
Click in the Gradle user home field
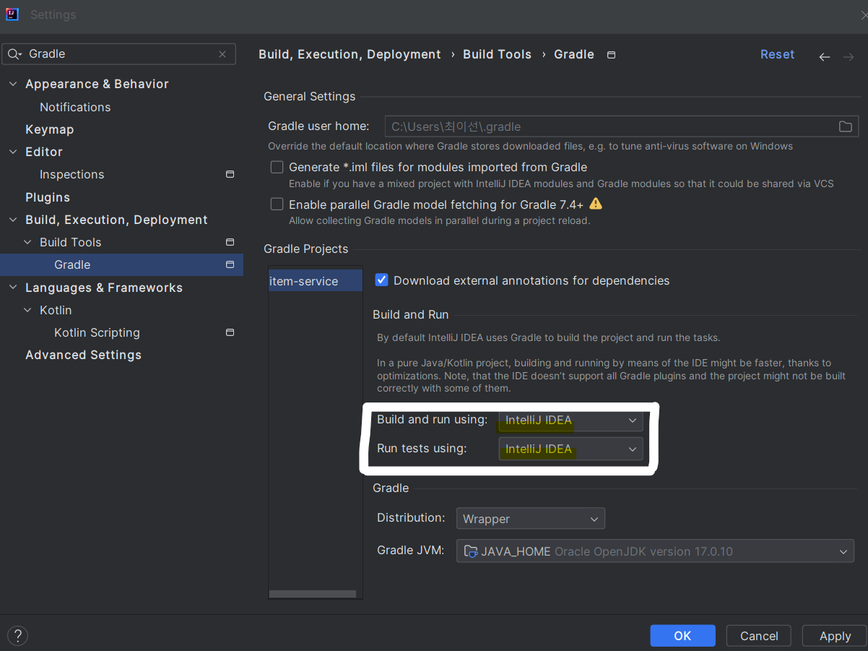(x=621, y=126)
